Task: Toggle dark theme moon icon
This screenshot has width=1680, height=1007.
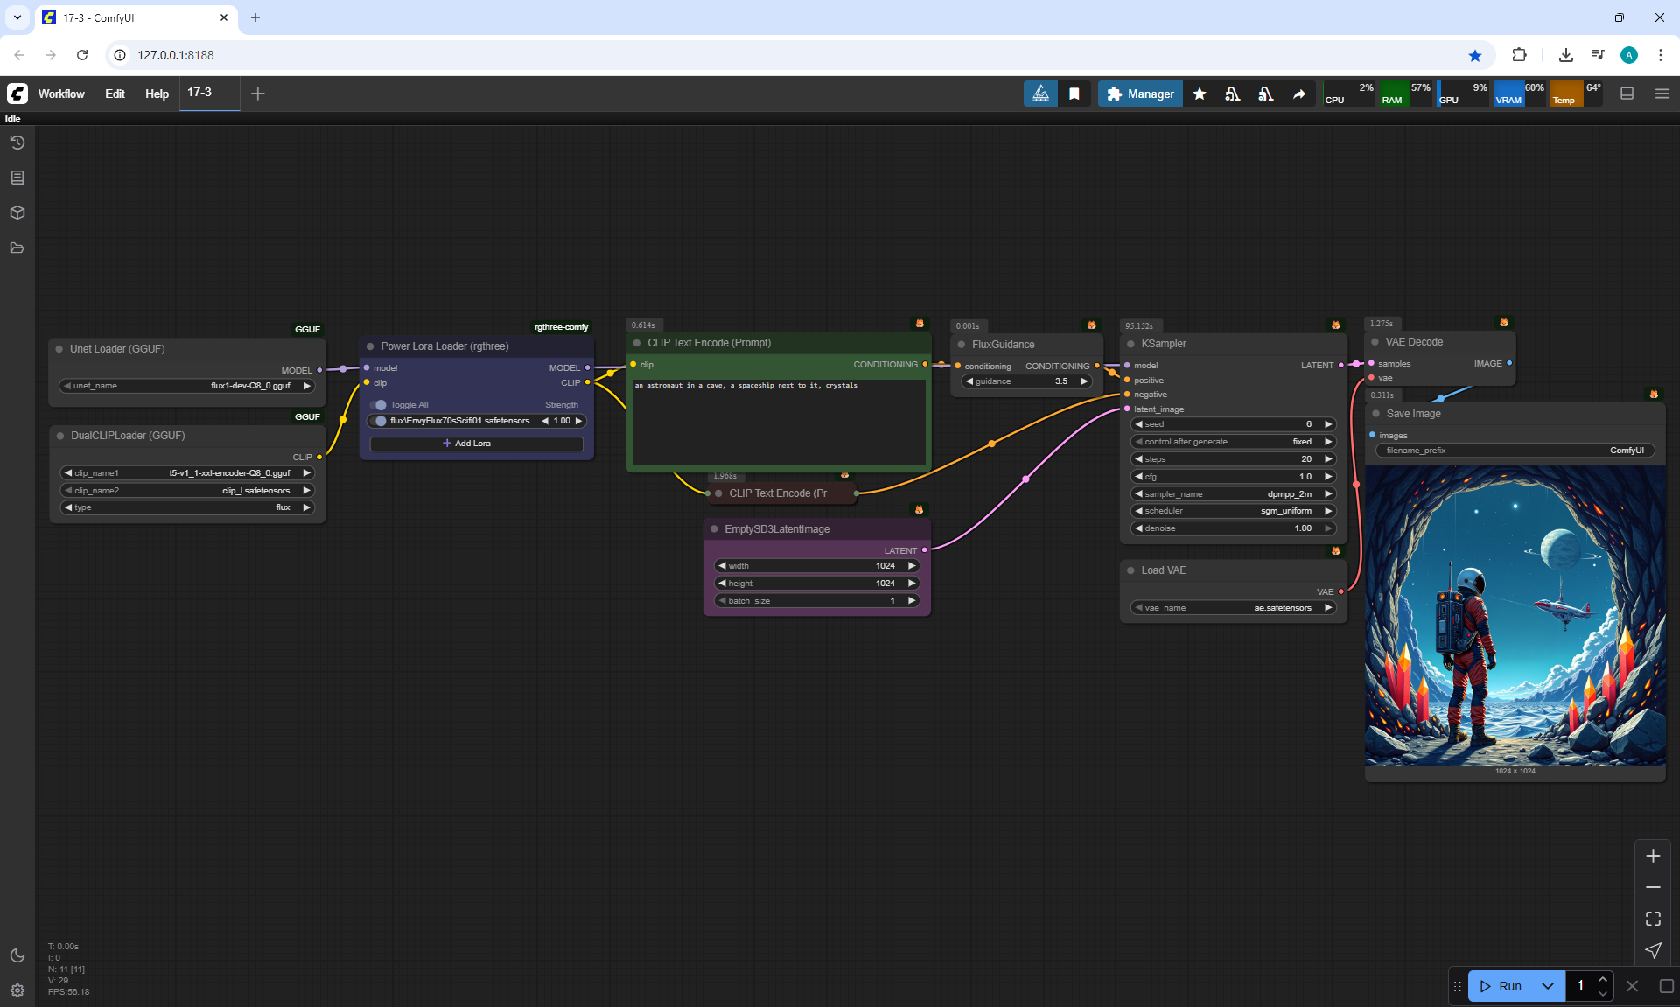Action: [17, 955]
